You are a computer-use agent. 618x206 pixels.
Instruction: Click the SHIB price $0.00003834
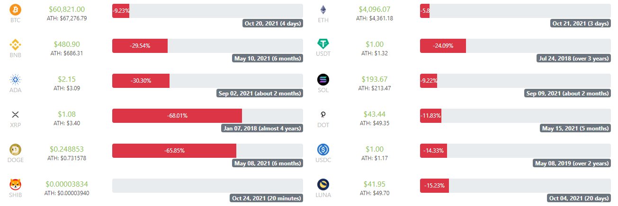tap(67, 184)
